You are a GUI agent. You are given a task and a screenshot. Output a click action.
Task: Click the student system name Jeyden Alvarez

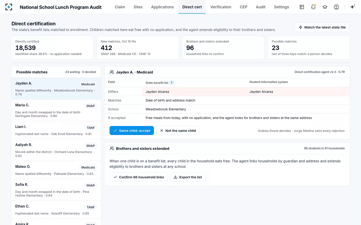pyautogui.click(x=261, y=92)
